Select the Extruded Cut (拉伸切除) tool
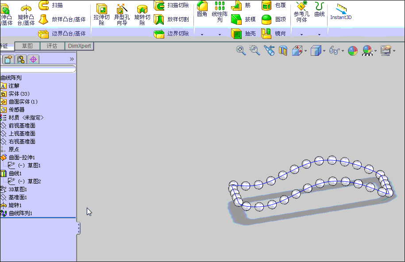Screen dimensions: 405x262 tap(101, 15)
